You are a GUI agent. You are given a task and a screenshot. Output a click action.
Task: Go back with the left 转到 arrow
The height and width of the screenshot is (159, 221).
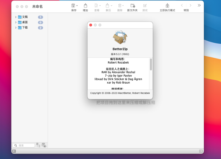tap(182, 6)
